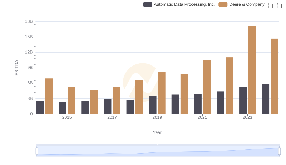
Task: Click the ADP 2023 dark bar
Action: coord(243,101)
